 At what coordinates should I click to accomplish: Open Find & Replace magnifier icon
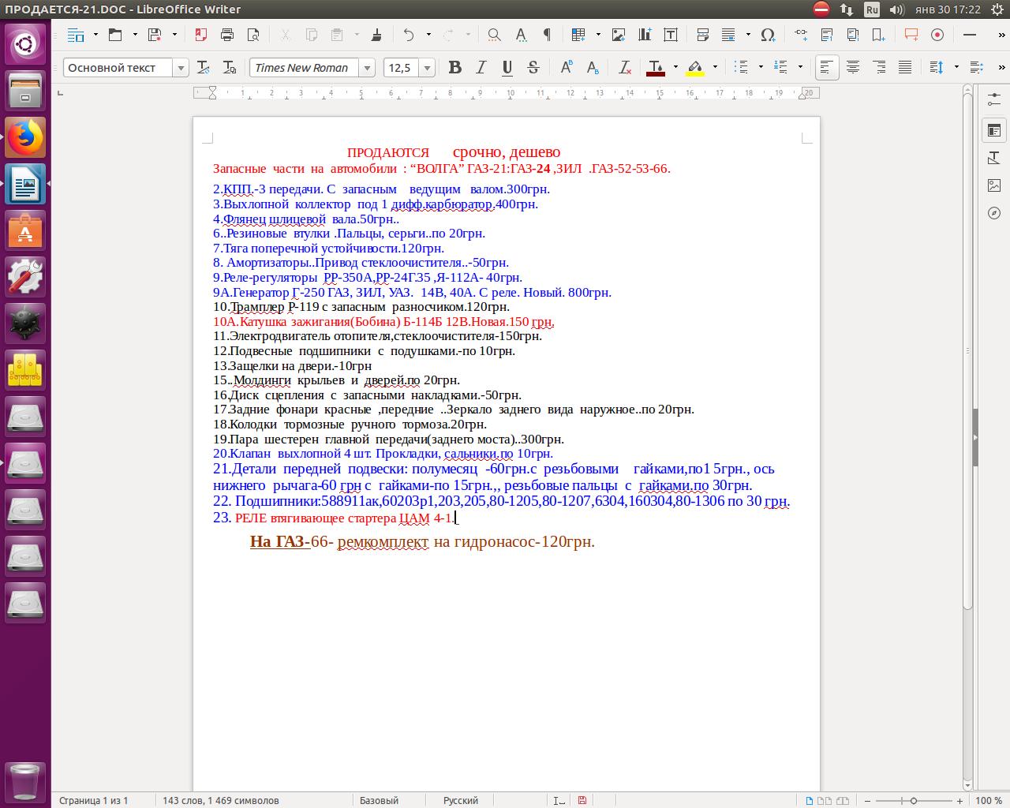pos(494,35)
